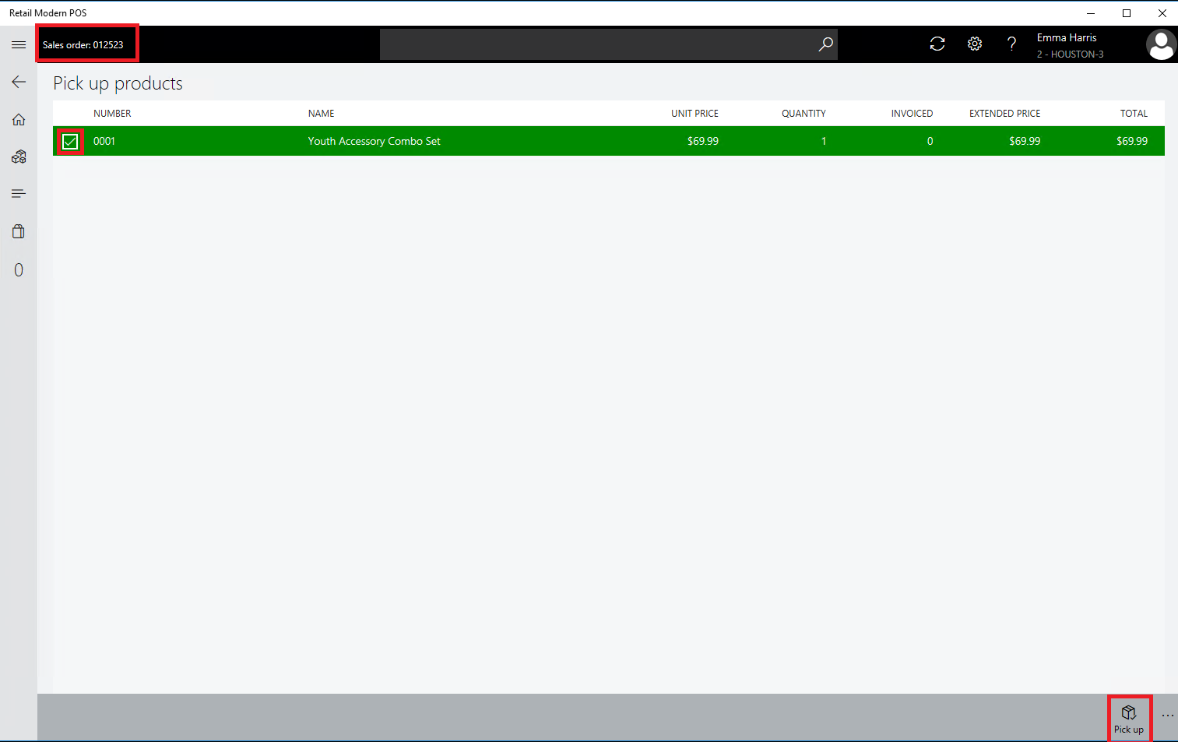Viewport: 1178px width, 742px height.
Task: Maximize the Retail Modern POS window
Action: (1127, 13)
